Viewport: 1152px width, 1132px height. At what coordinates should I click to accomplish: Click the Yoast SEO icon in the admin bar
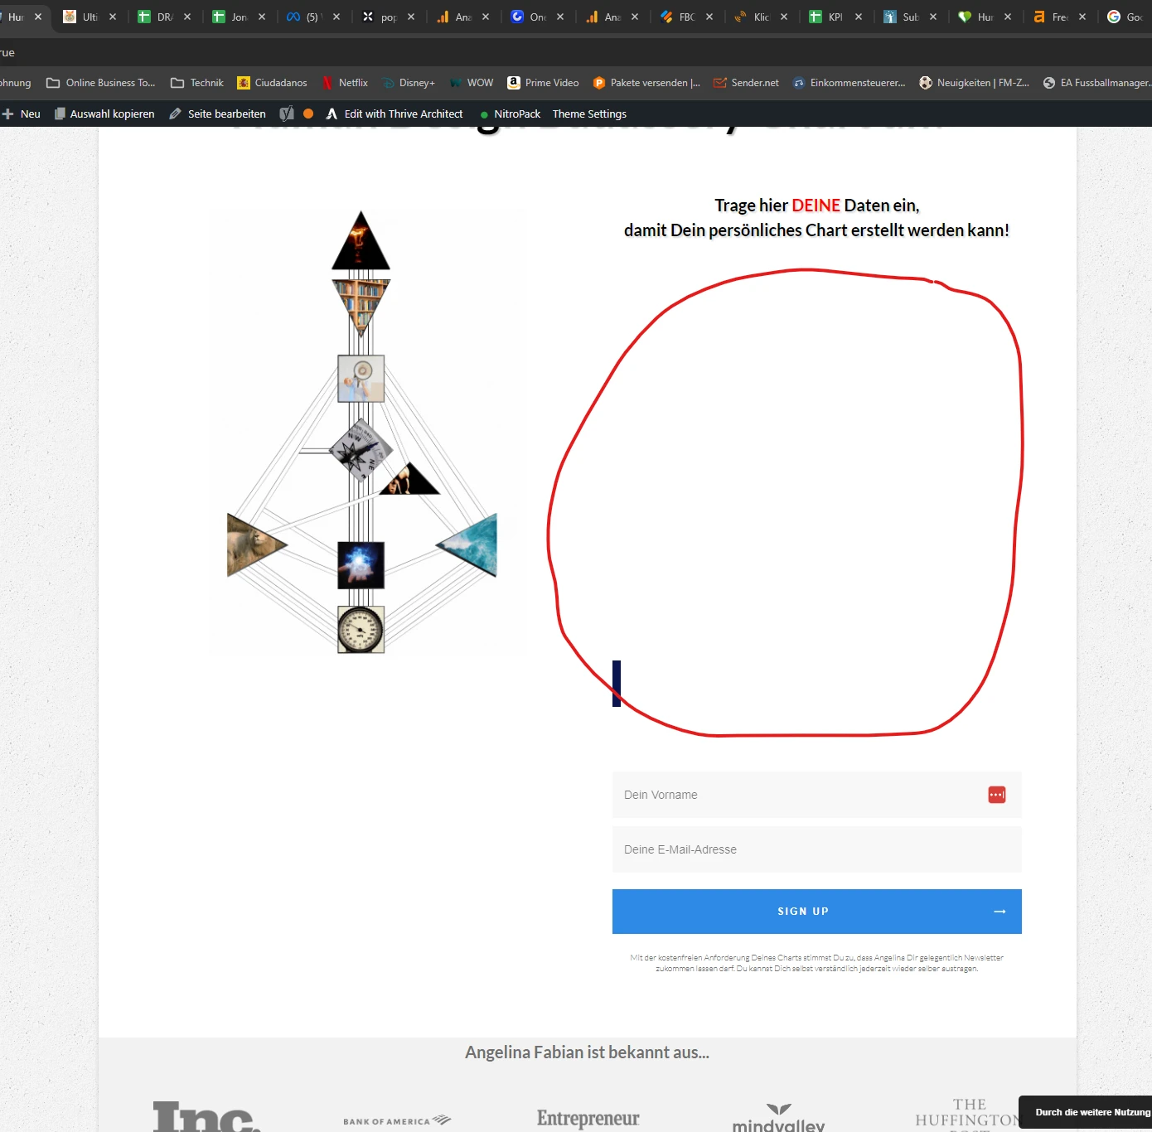tap(287, 114)
